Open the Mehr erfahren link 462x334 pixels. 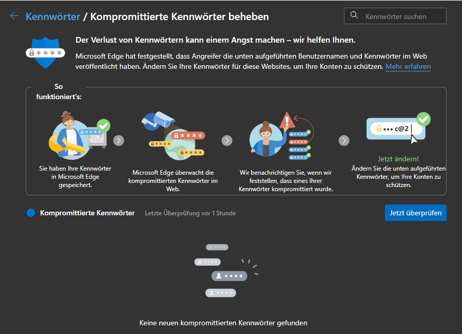(408, 67)
